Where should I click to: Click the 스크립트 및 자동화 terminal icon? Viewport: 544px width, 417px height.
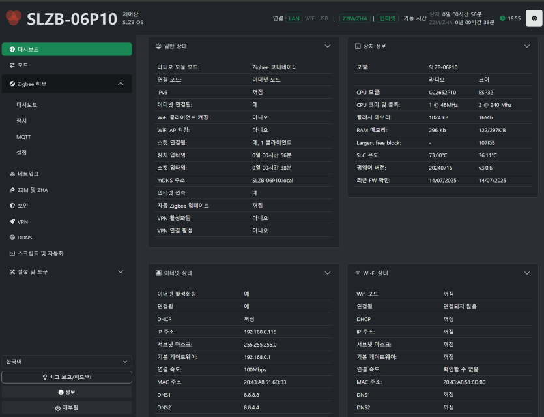pyautogui.click(x=12, y=253)
